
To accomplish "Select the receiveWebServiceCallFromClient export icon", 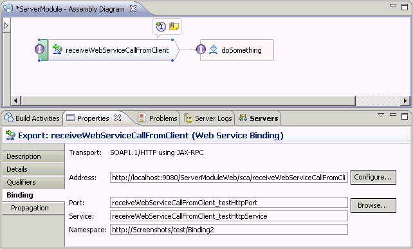I will (x=57, y=50).
